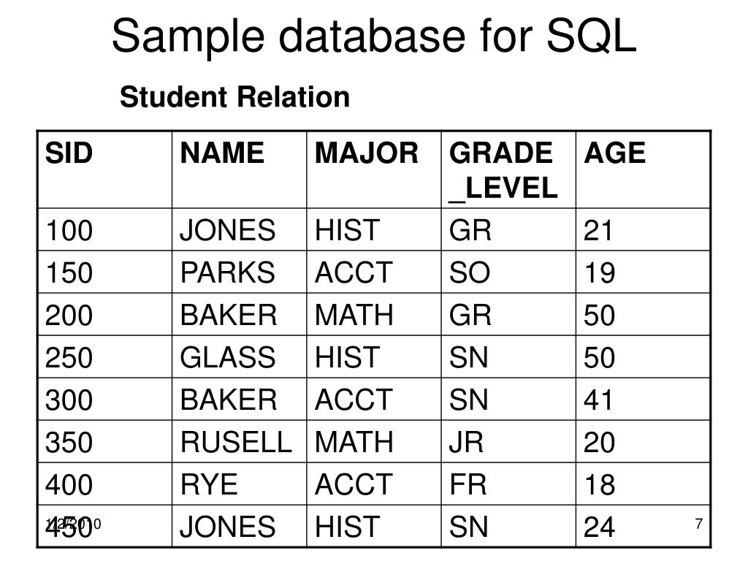The image size is (748, 561).
Task: Click the GRADE_LEVEL column header
Action: click(x=503, y=171)
